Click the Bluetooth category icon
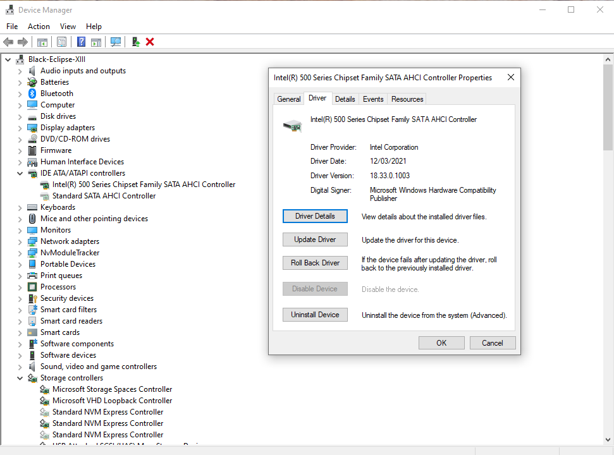The image size is (614, 455). click(x=32, y=94)
